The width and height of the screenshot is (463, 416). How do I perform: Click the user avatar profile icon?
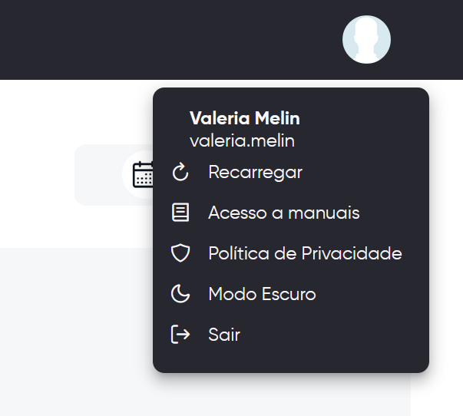(x=366, y=39)
